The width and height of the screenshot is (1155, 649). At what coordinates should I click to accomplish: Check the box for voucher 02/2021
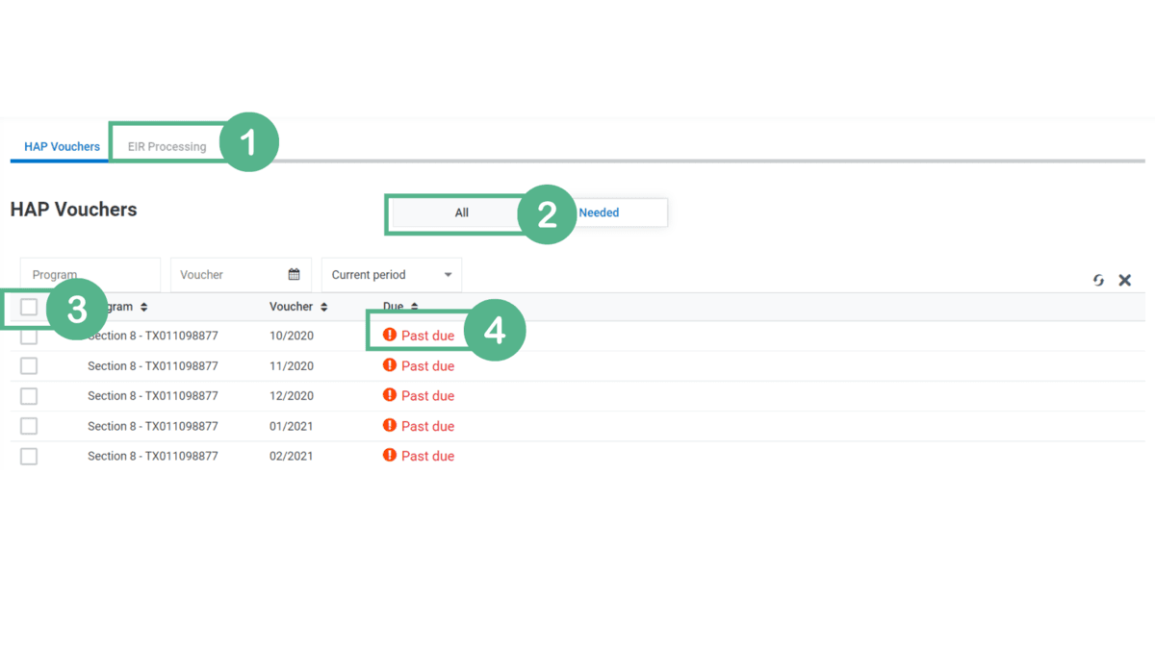point(29,457)
